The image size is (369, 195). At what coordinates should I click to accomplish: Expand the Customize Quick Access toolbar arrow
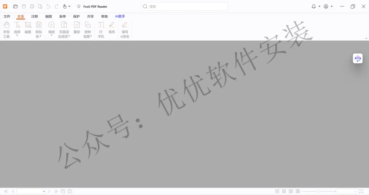tap(79, 6)
